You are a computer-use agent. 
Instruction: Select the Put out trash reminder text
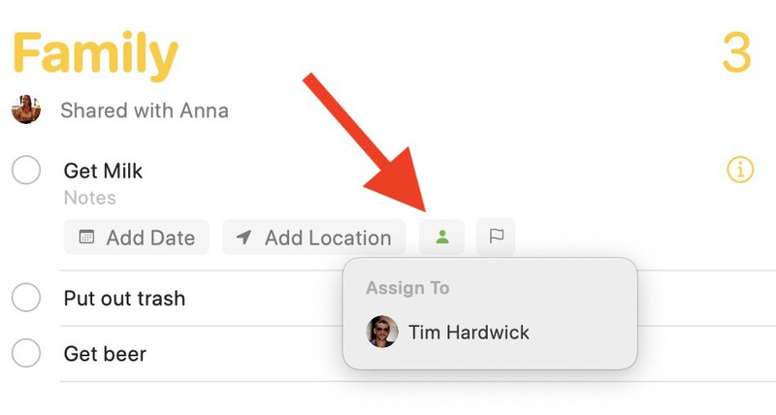(124, 298)
